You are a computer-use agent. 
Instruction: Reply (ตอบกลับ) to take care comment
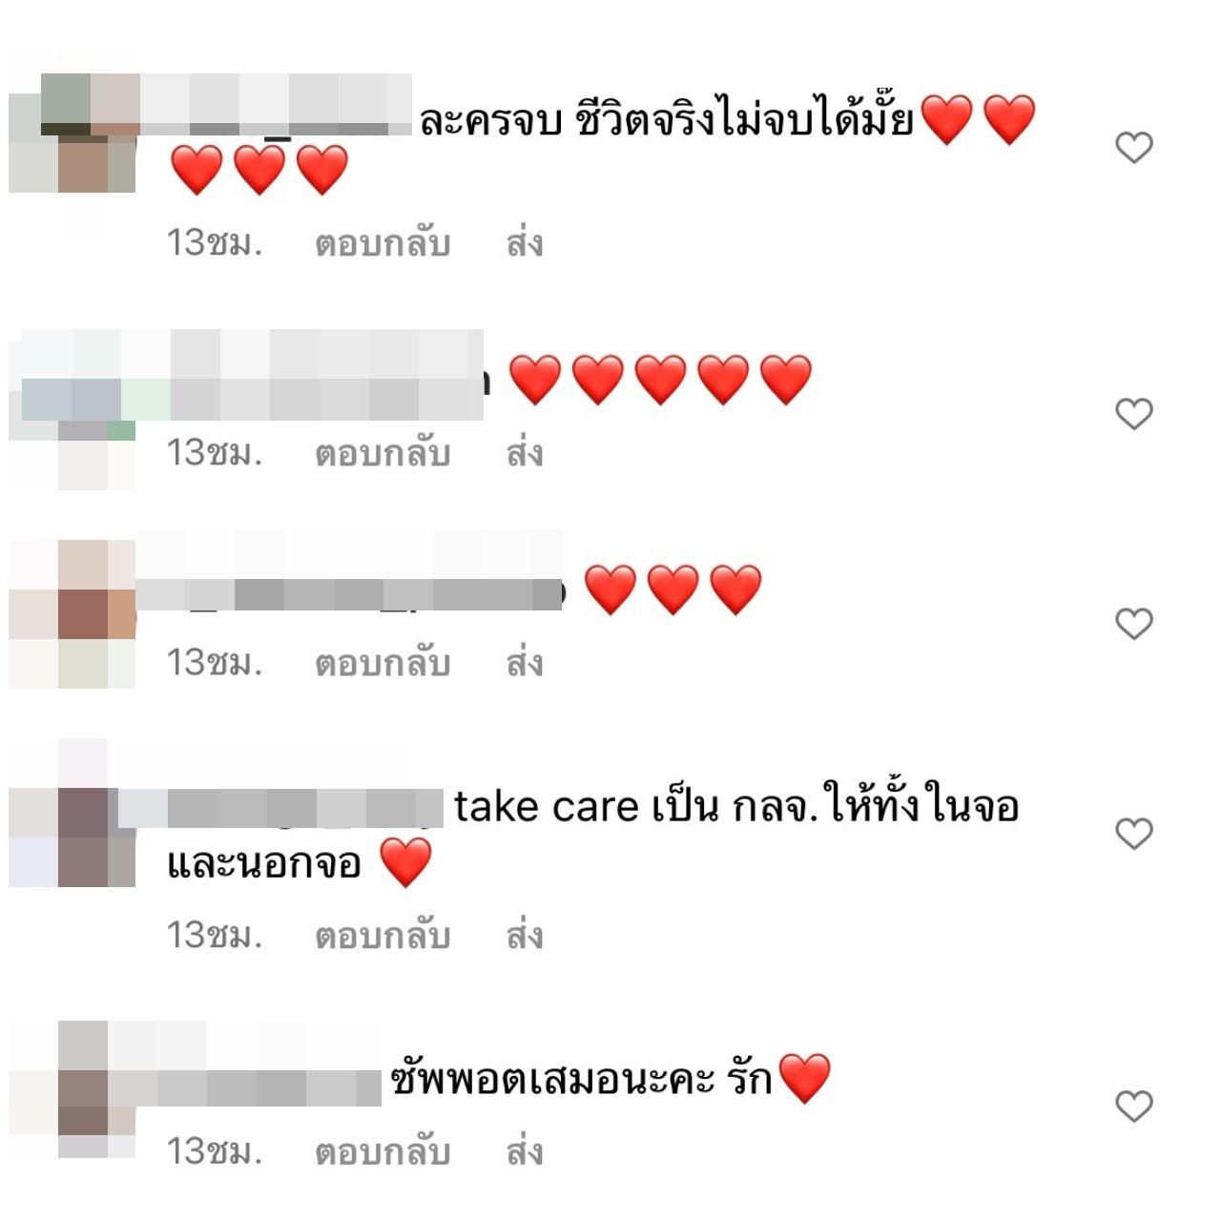click(383, 937)
